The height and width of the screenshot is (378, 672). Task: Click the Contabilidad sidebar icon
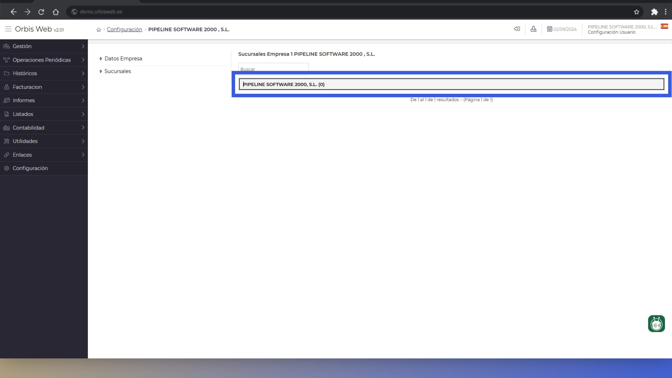pyautogui.click(x=6, y=128)
